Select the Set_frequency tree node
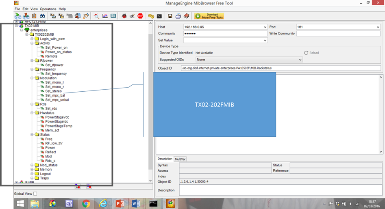 click(56, 74)
